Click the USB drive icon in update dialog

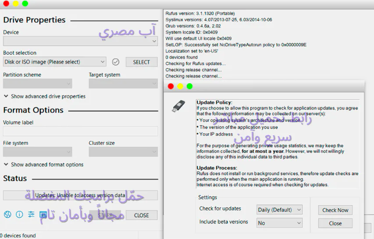(x=178, y=106)
